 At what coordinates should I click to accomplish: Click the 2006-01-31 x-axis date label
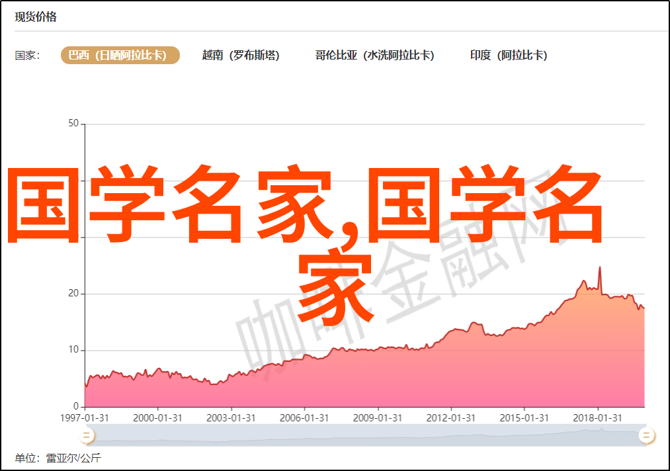[304, 417]
